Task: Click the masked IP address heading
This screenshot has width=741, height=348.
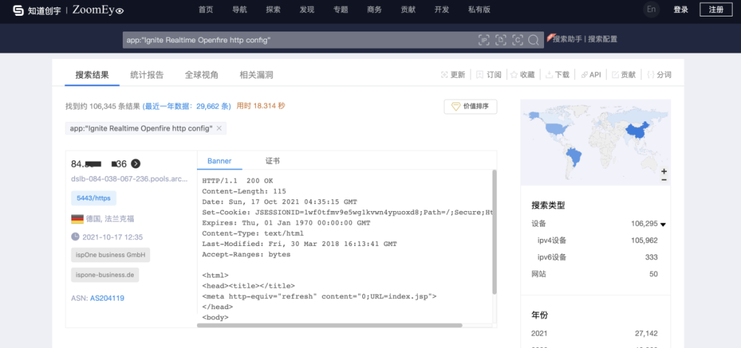Action: click(x=99, y=164)
